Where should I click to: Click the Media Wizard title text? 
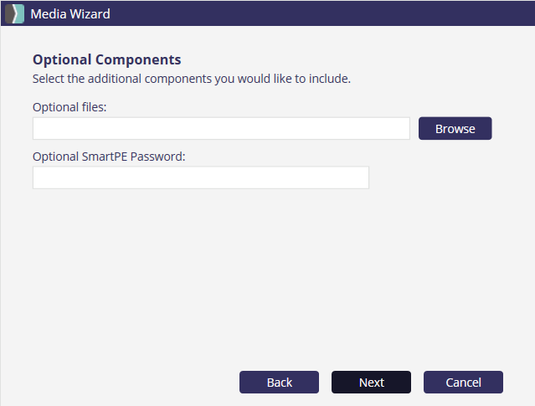click(x=70, y=13)
